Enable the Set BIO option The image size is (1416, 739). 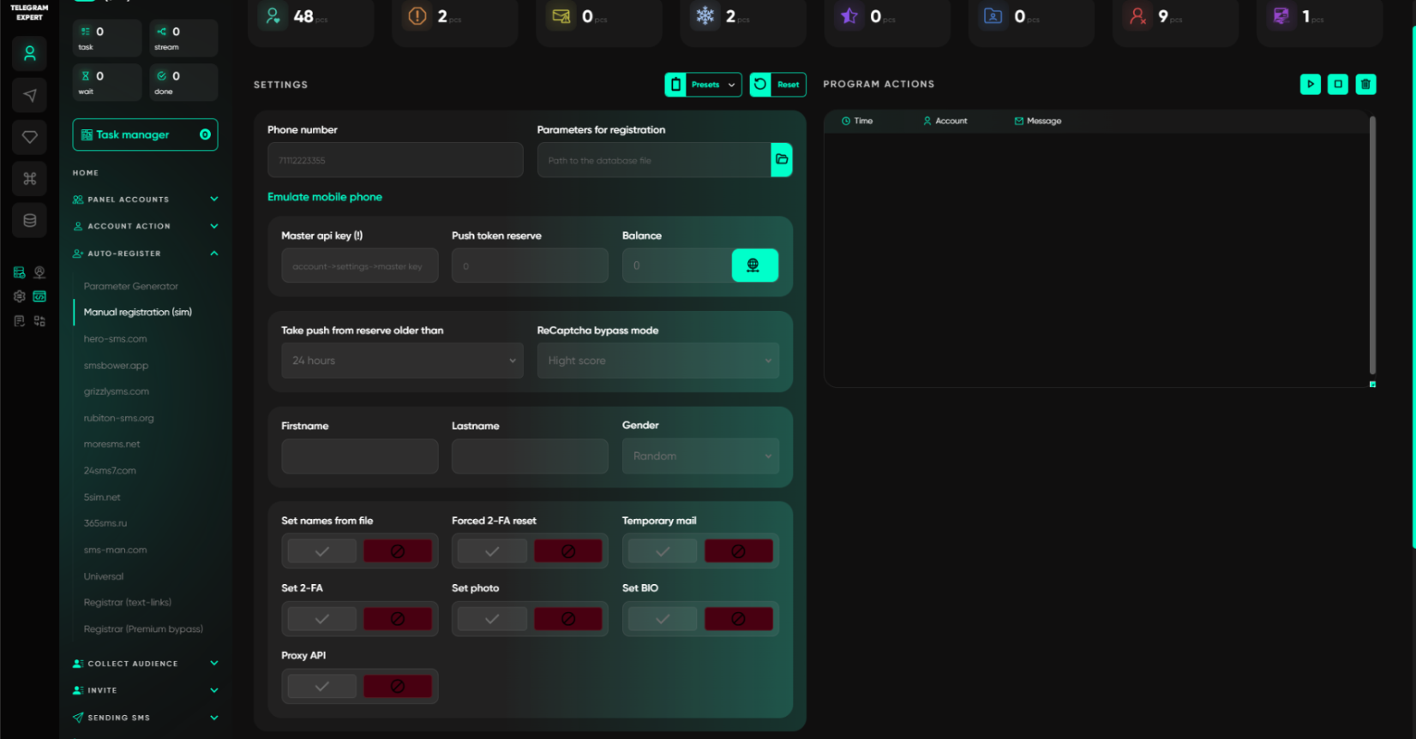click(x=663, y=619)
